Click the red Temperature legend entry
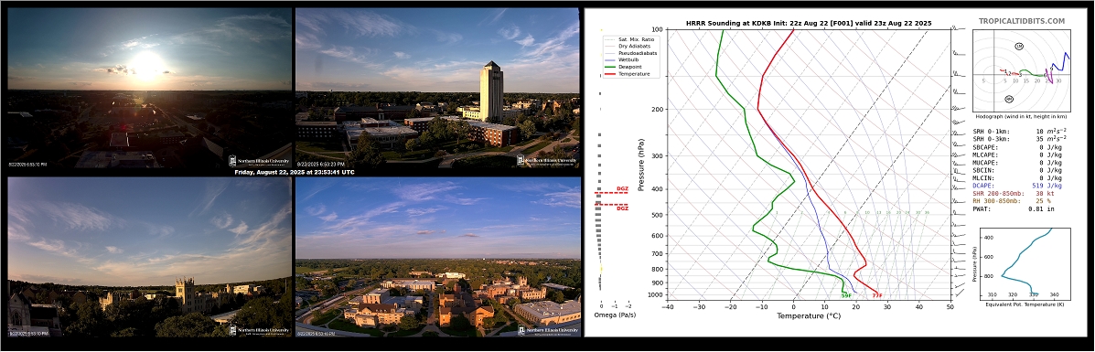The image size is (1095, 352). point(628,73)
